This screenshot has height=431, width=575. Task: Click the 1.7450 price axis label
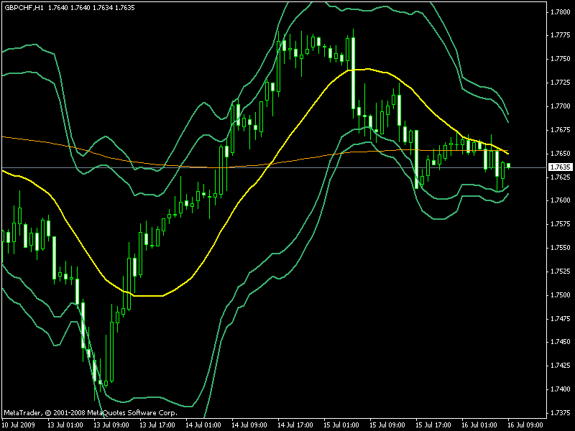pyautogui.click(x=561, y=342)
